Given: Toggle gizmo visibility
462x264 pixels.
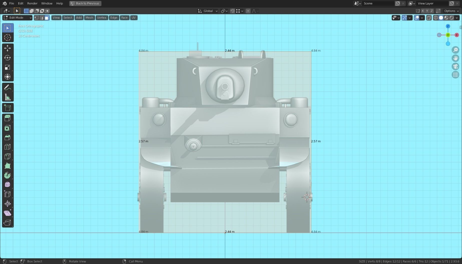Looking at the screenshot, I should tap(404, 17).
